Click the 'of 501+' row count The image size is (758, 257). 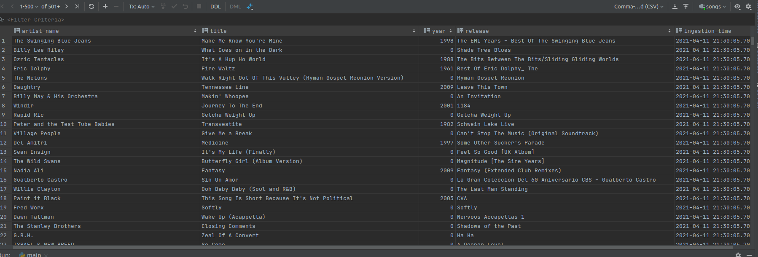51,6
